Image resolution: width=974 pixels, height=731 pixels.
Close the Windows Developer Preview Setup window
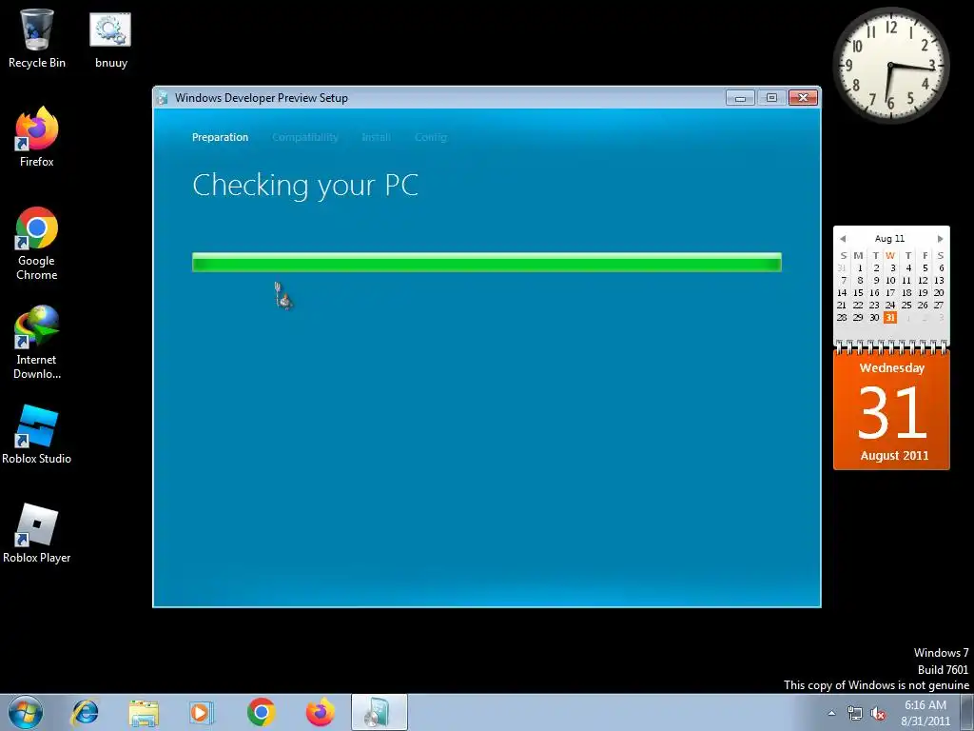[x=803, y=98]
